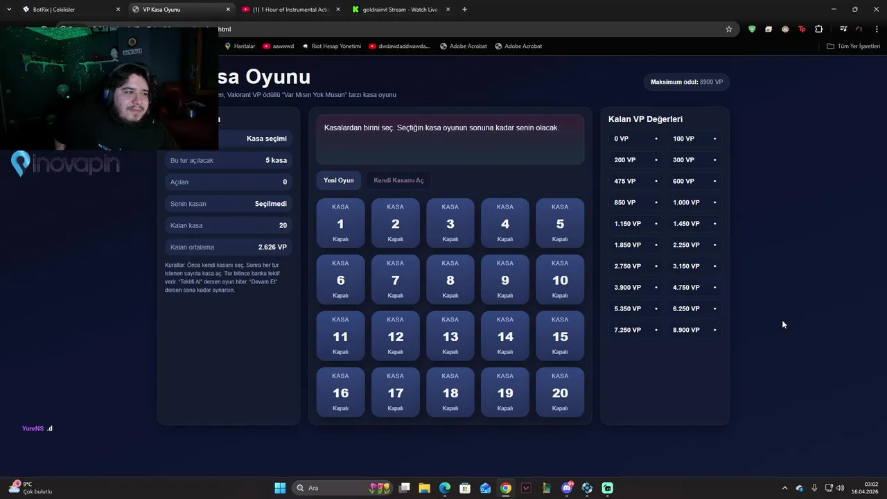Open Valorant from the taskbar

526,488
